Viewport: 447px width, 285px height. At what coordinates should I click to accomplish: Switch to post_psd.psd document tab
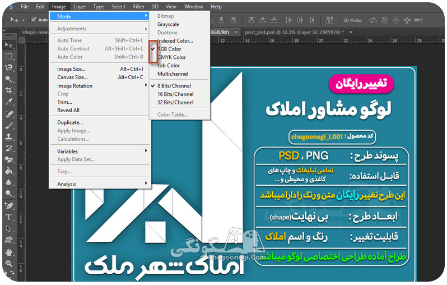(295, 32)
